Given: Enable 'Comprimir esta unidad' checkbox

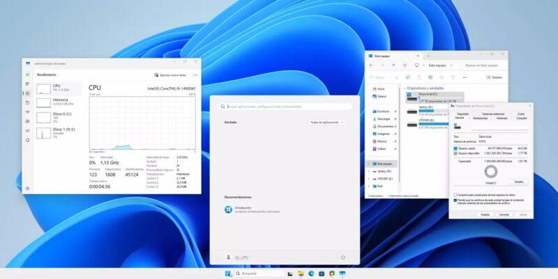Looking at the screenshot, I should click(455, 195).
